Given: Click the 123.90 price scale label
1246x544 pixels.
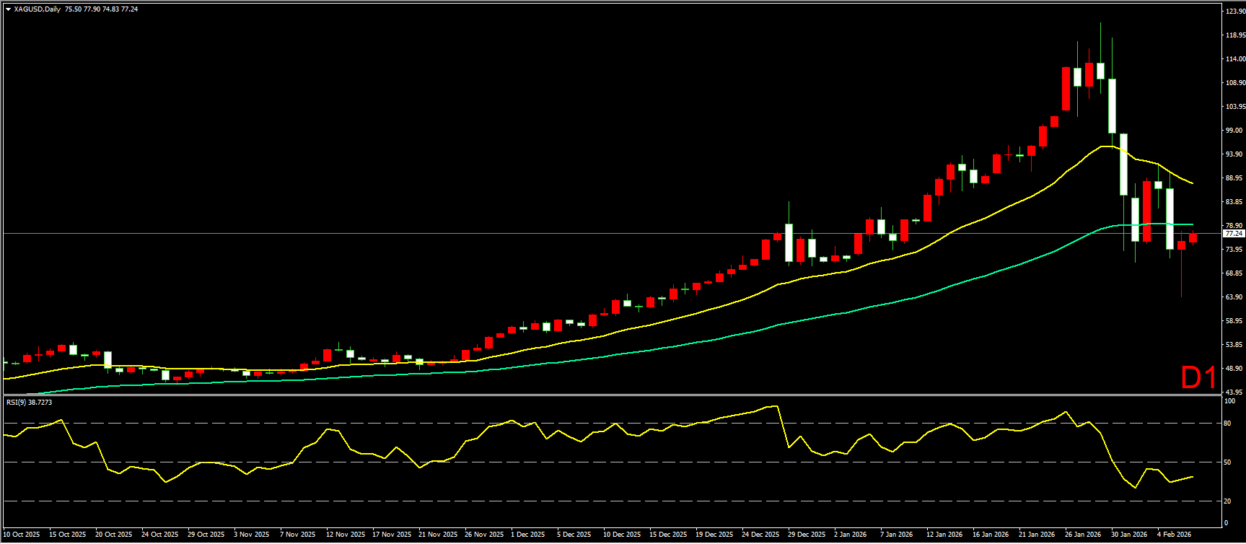Looking at the screenshot, I should [1234, 12].
